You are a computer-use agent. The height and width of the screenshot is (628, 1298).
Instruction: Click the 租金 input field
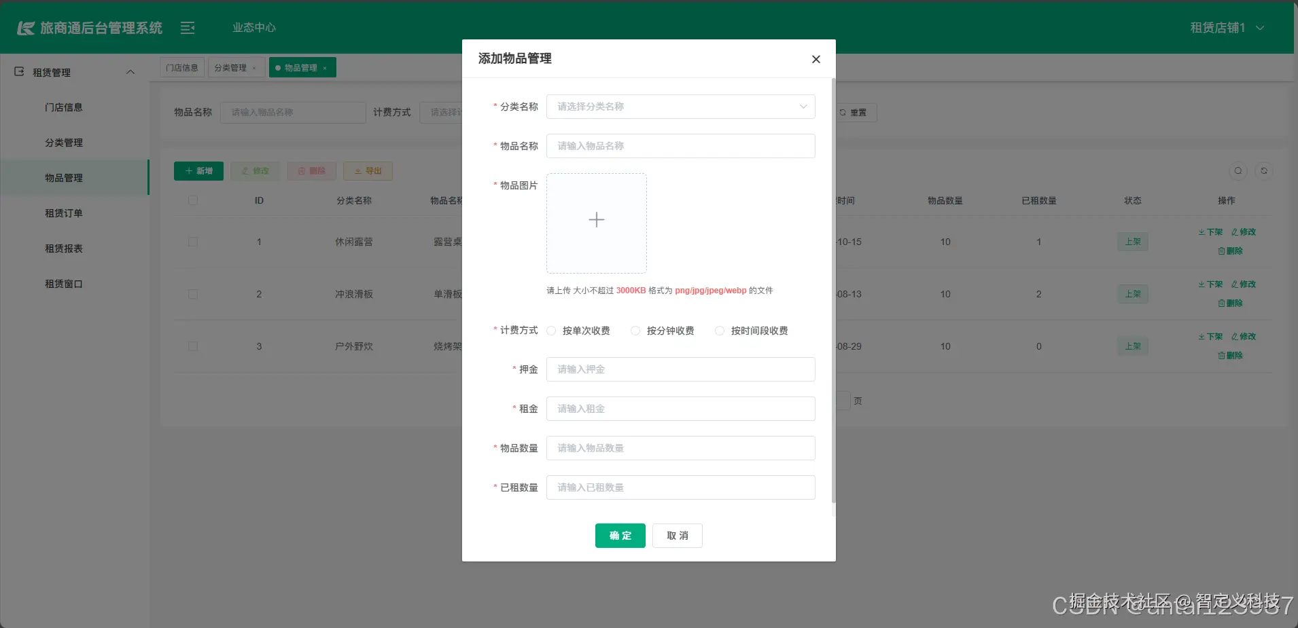[681, 409]
